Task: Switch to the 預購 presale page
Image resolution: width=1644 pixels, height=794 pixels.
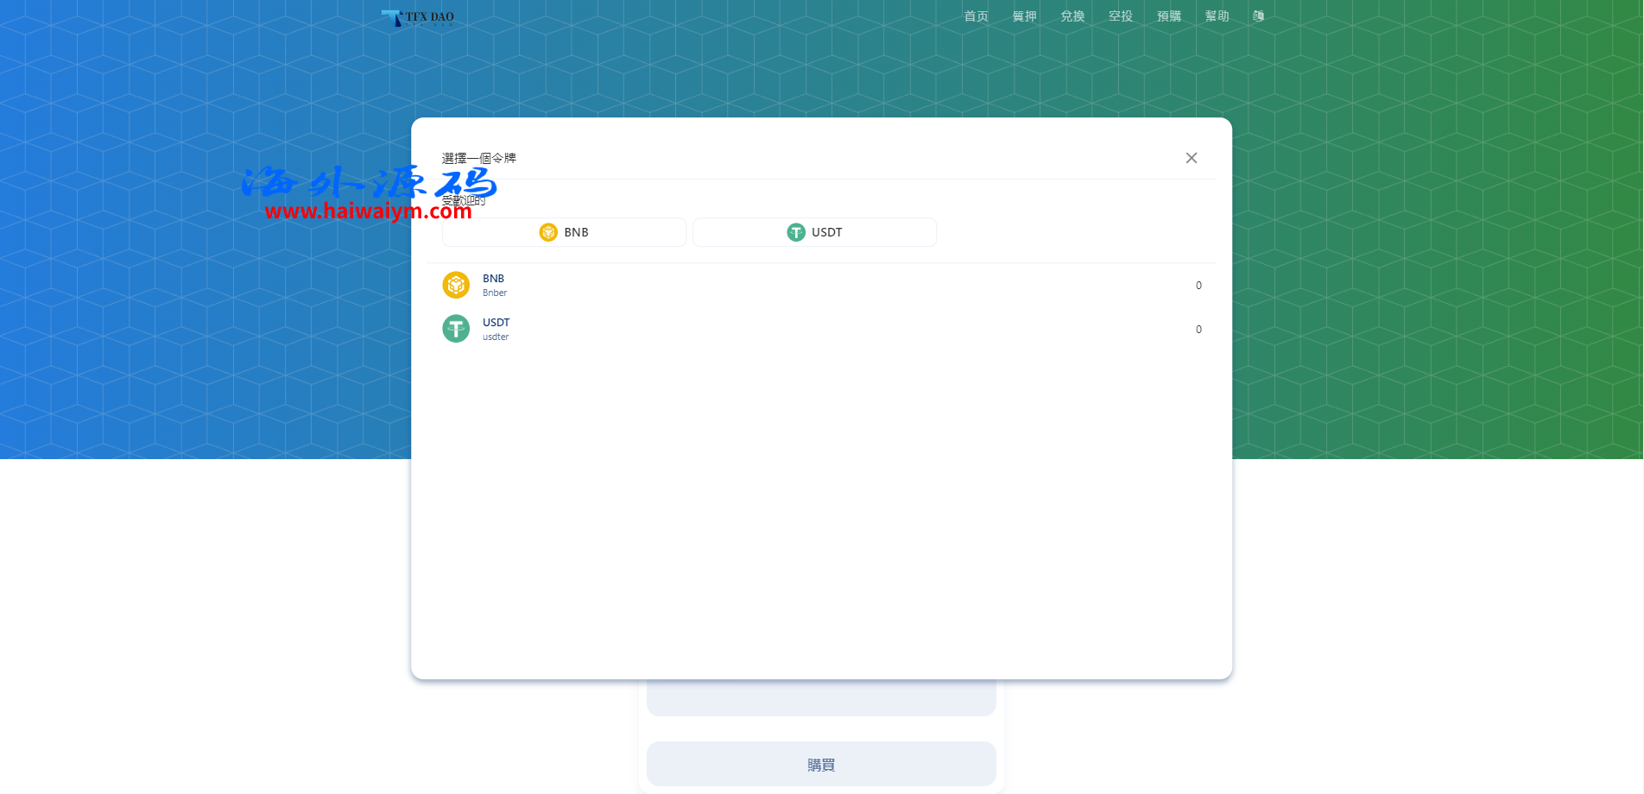Action: [x=1169, y=16]
